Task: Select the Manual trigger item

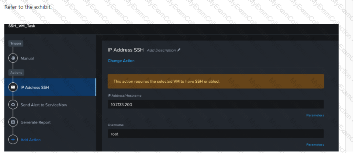Action: [27, 58]
